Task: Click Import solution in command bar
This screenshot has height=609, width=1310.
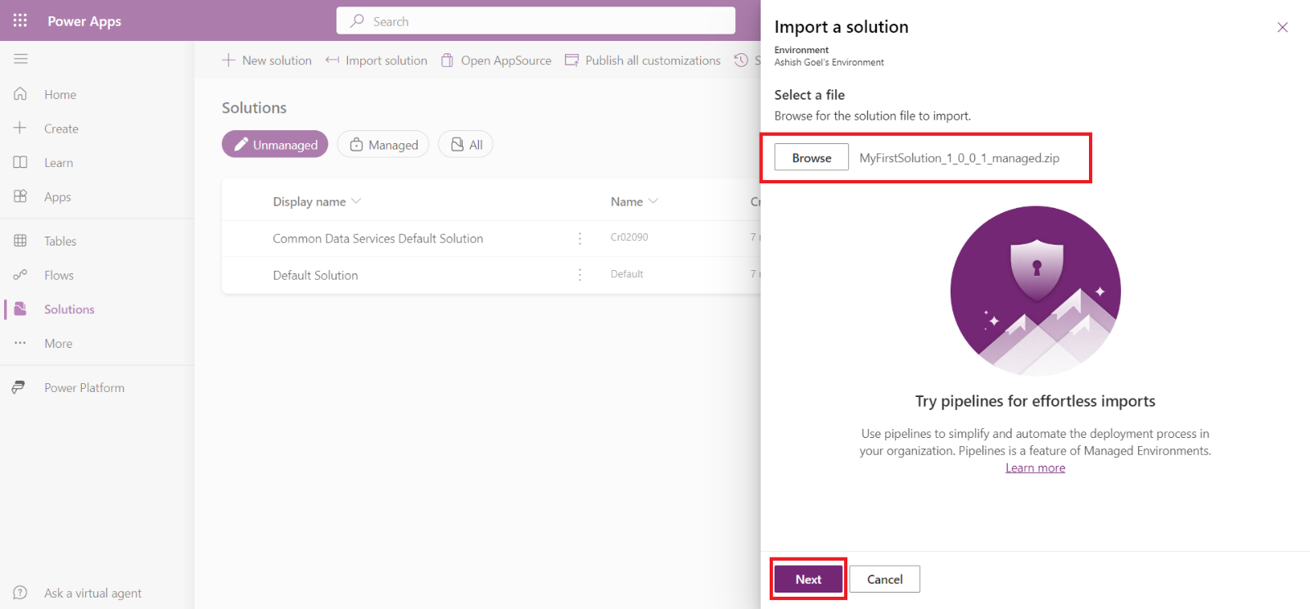Action: [377, 61]
